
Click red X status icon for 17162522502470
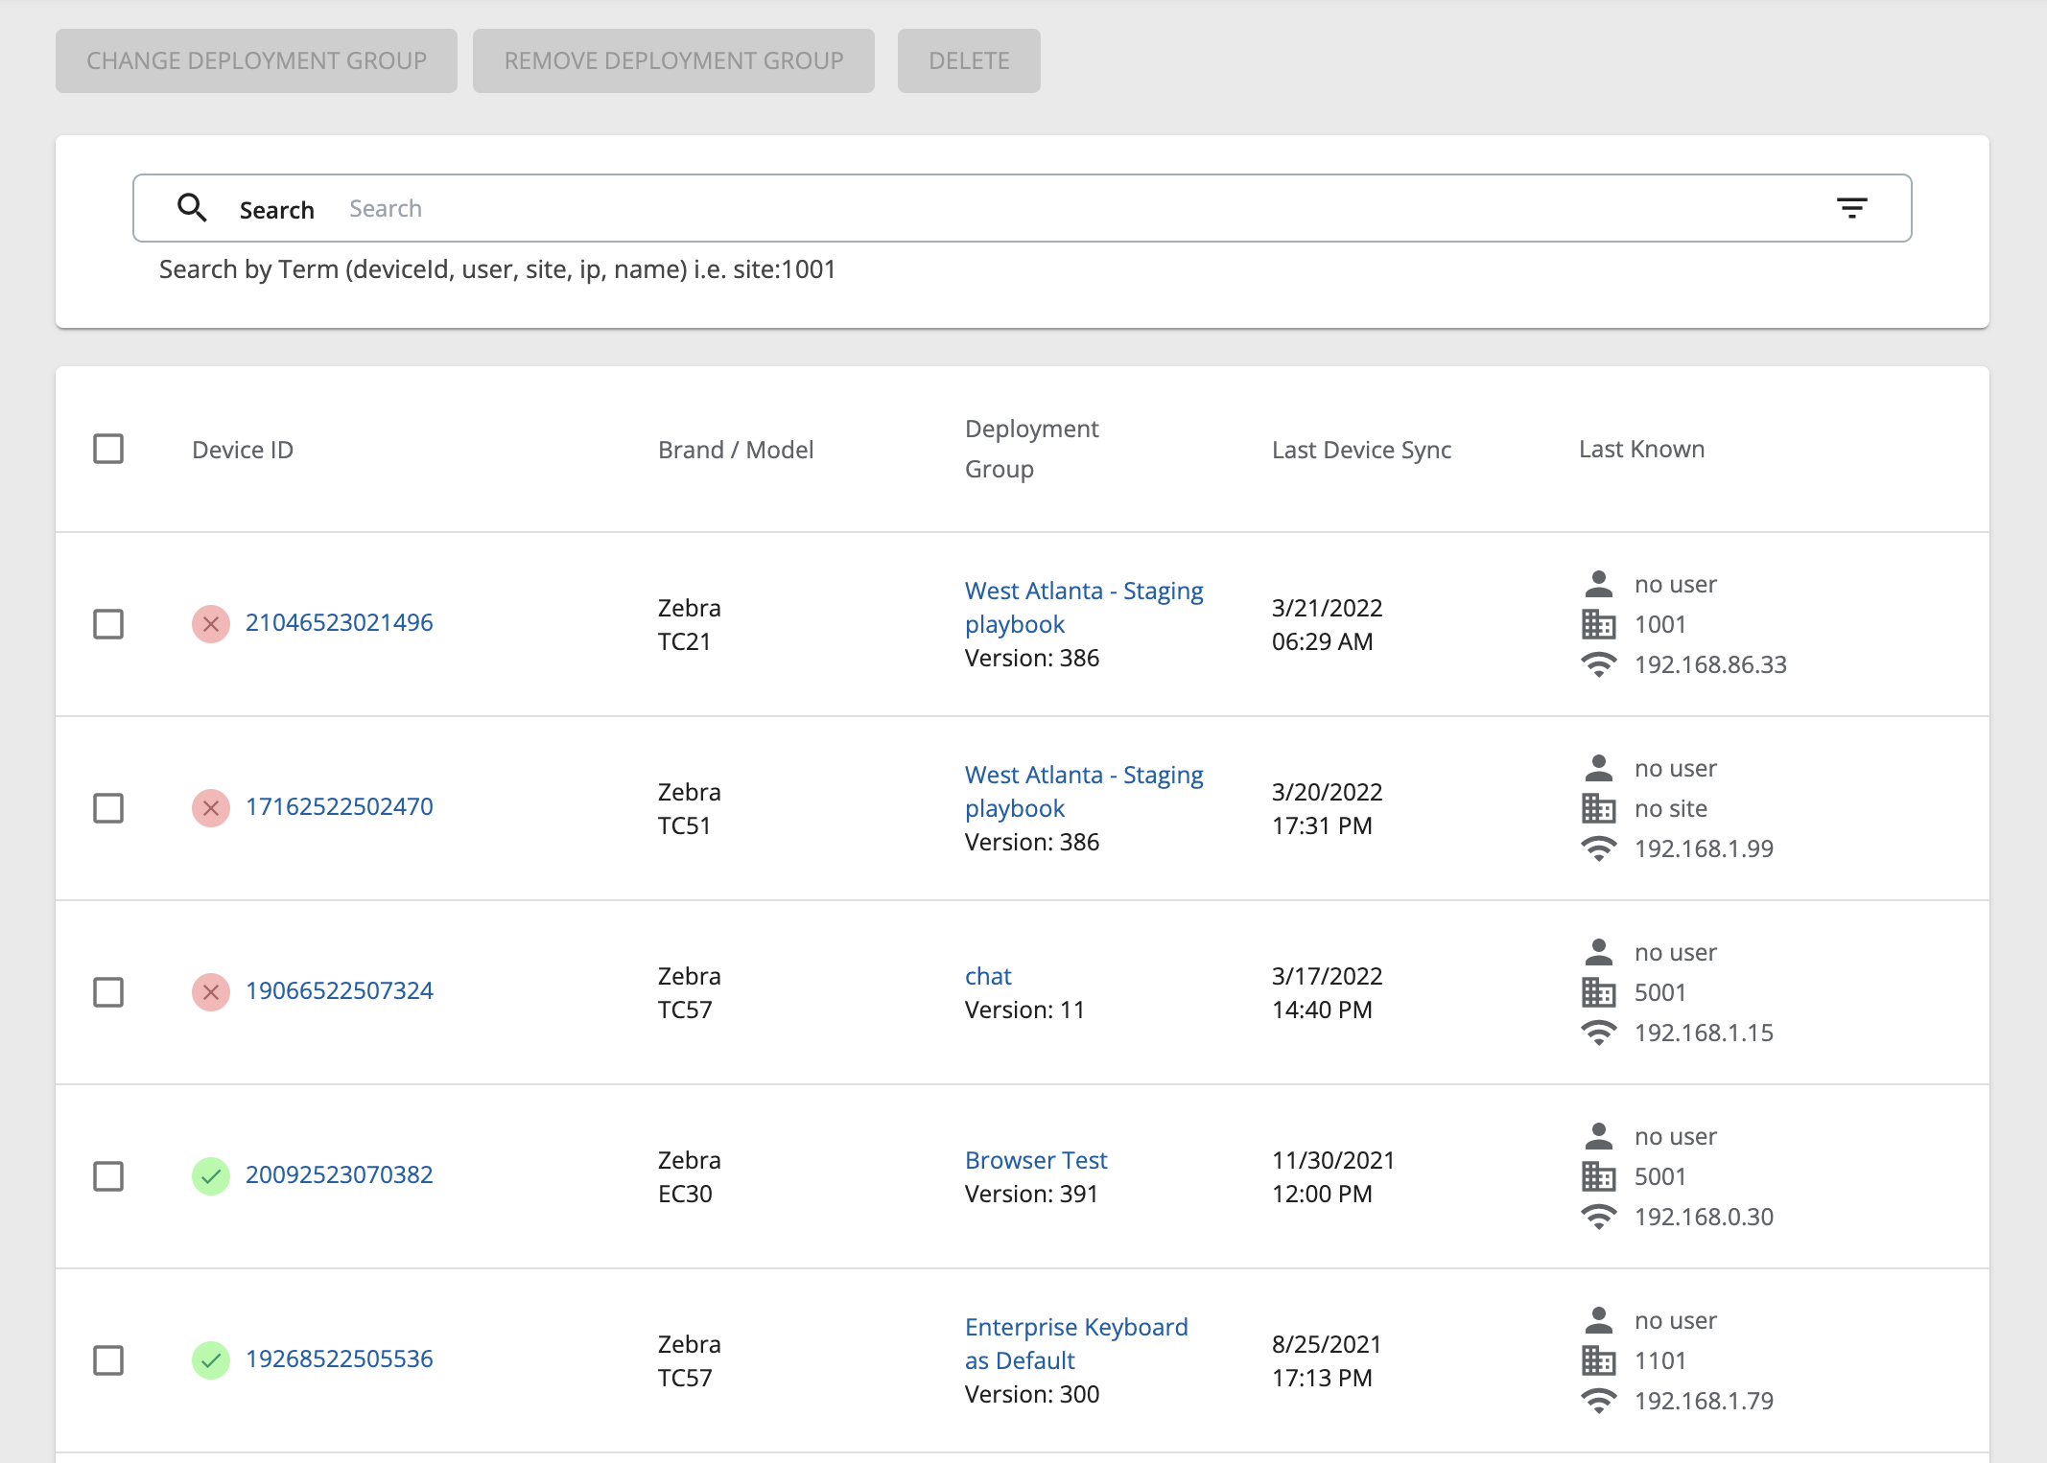point(211,808)
